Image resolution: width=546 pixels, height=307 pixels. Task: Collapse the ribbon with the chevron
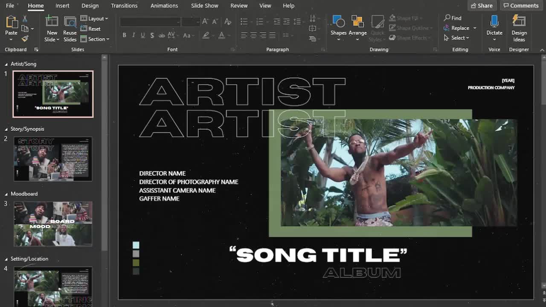coord(542,50)
